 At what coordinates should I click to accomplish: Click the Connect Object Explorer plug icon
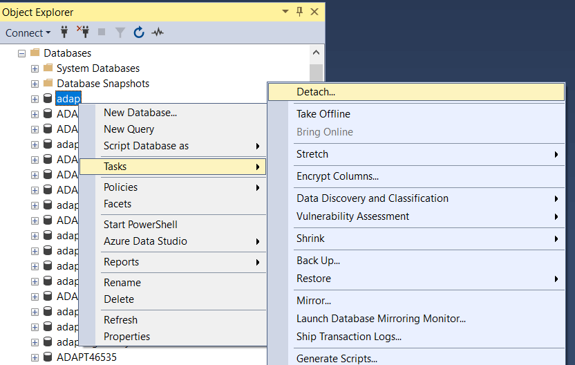(x=65, y=32)
